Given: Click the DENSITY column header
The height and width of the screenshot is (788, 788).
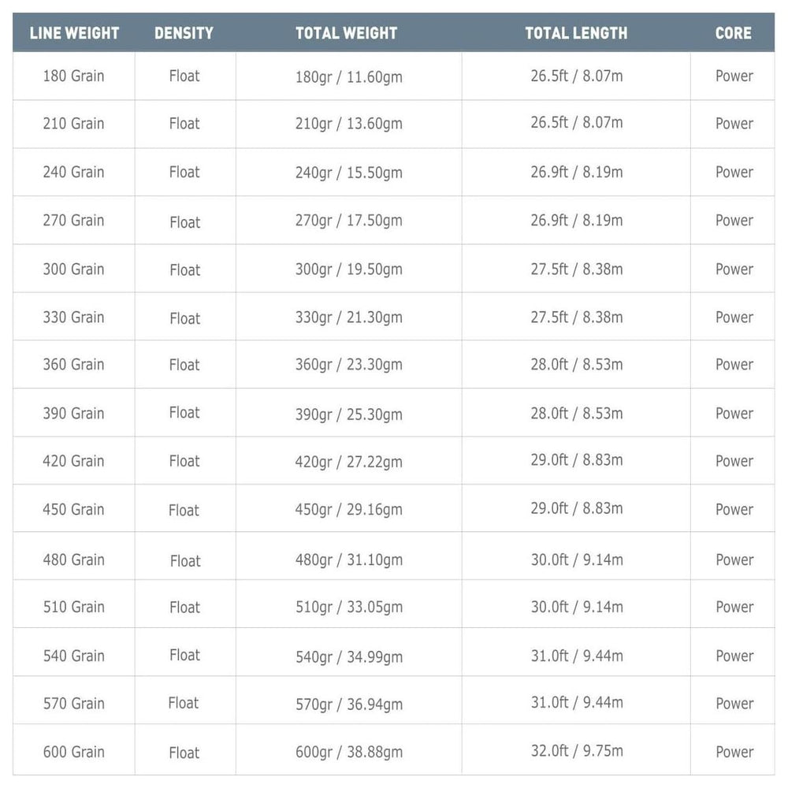Looking at the screenshot, I should click(184, 33).
